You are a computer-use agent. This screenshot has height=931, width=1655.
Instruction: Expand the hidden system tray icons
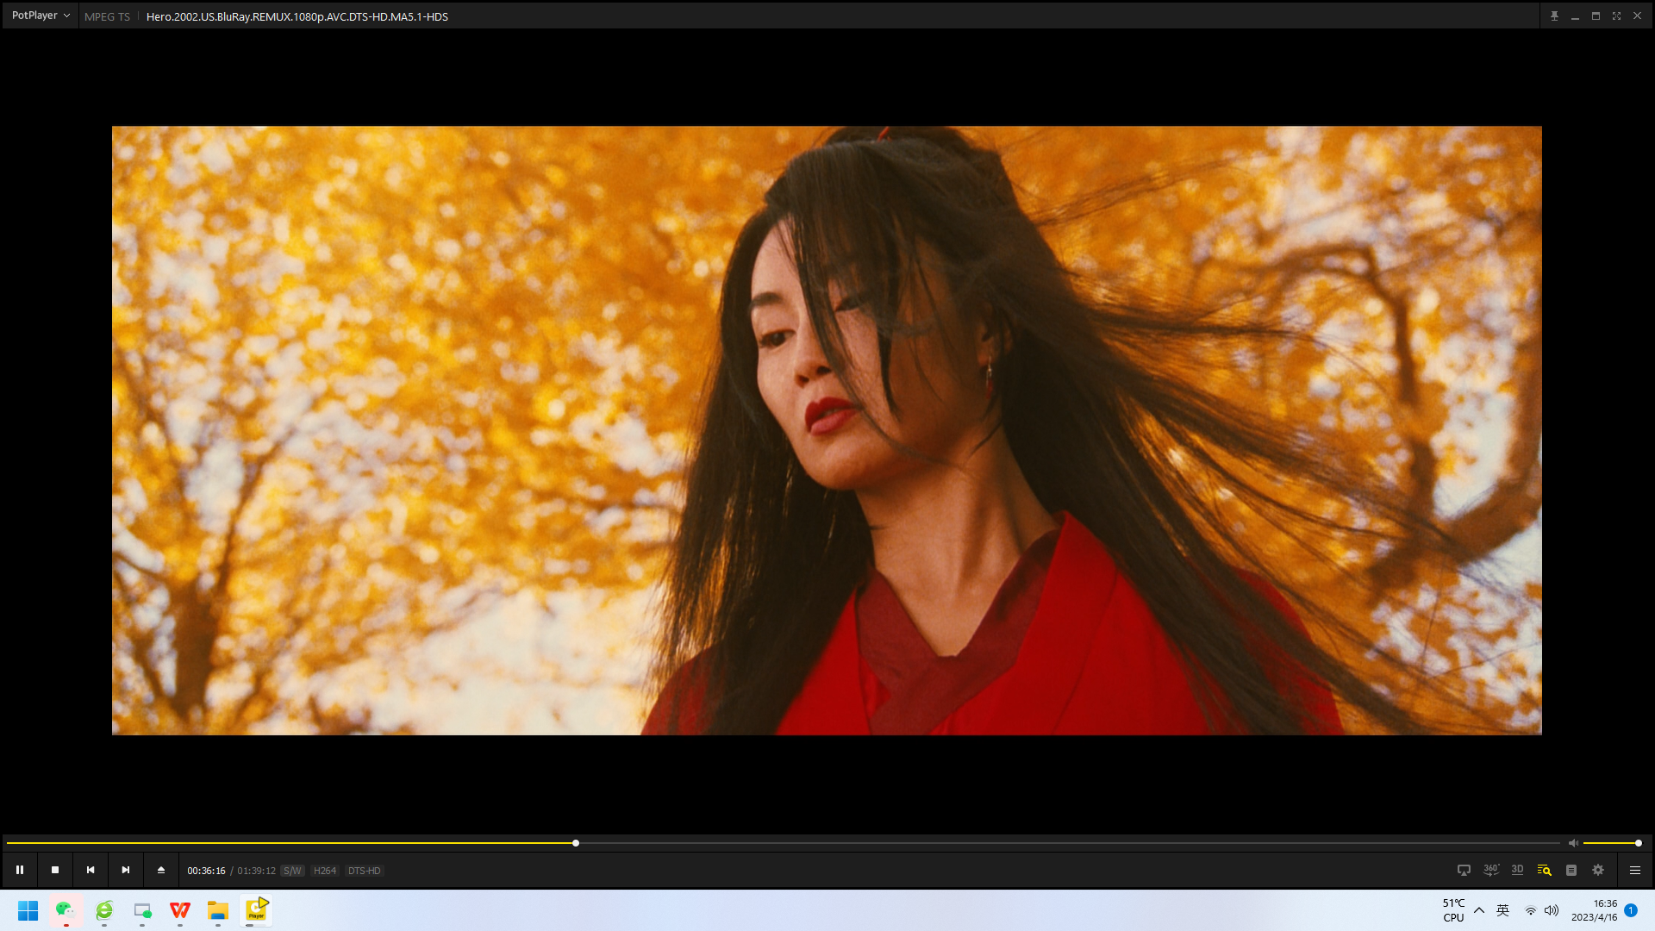[1479, 910]
